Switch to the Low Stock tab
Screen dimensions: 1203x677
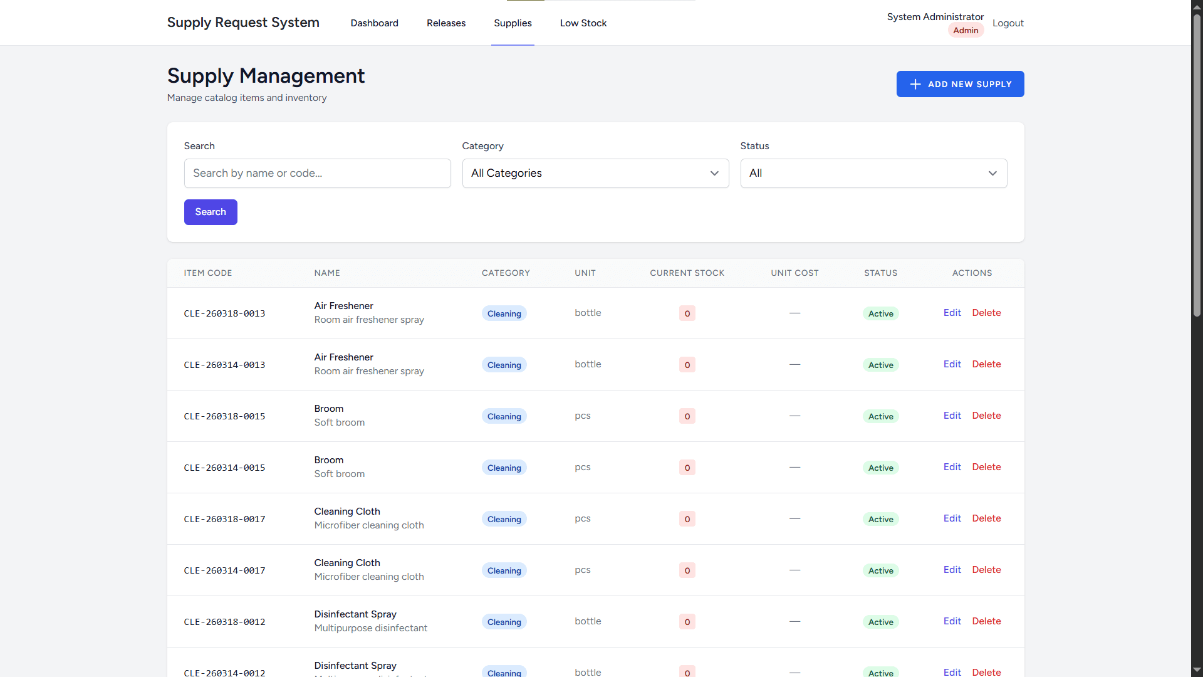[x=583, y=23]
